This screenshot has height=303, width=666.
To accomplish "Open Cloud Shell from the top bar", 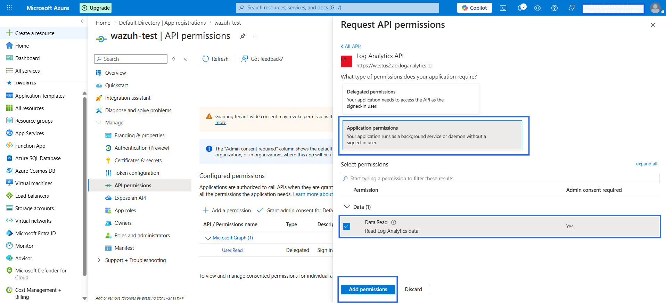I will click(x=503, y=8).
